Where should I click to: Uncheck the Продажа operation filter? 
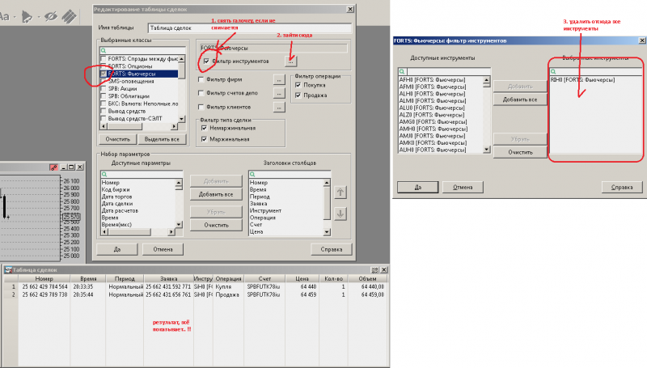pos(298,95)
